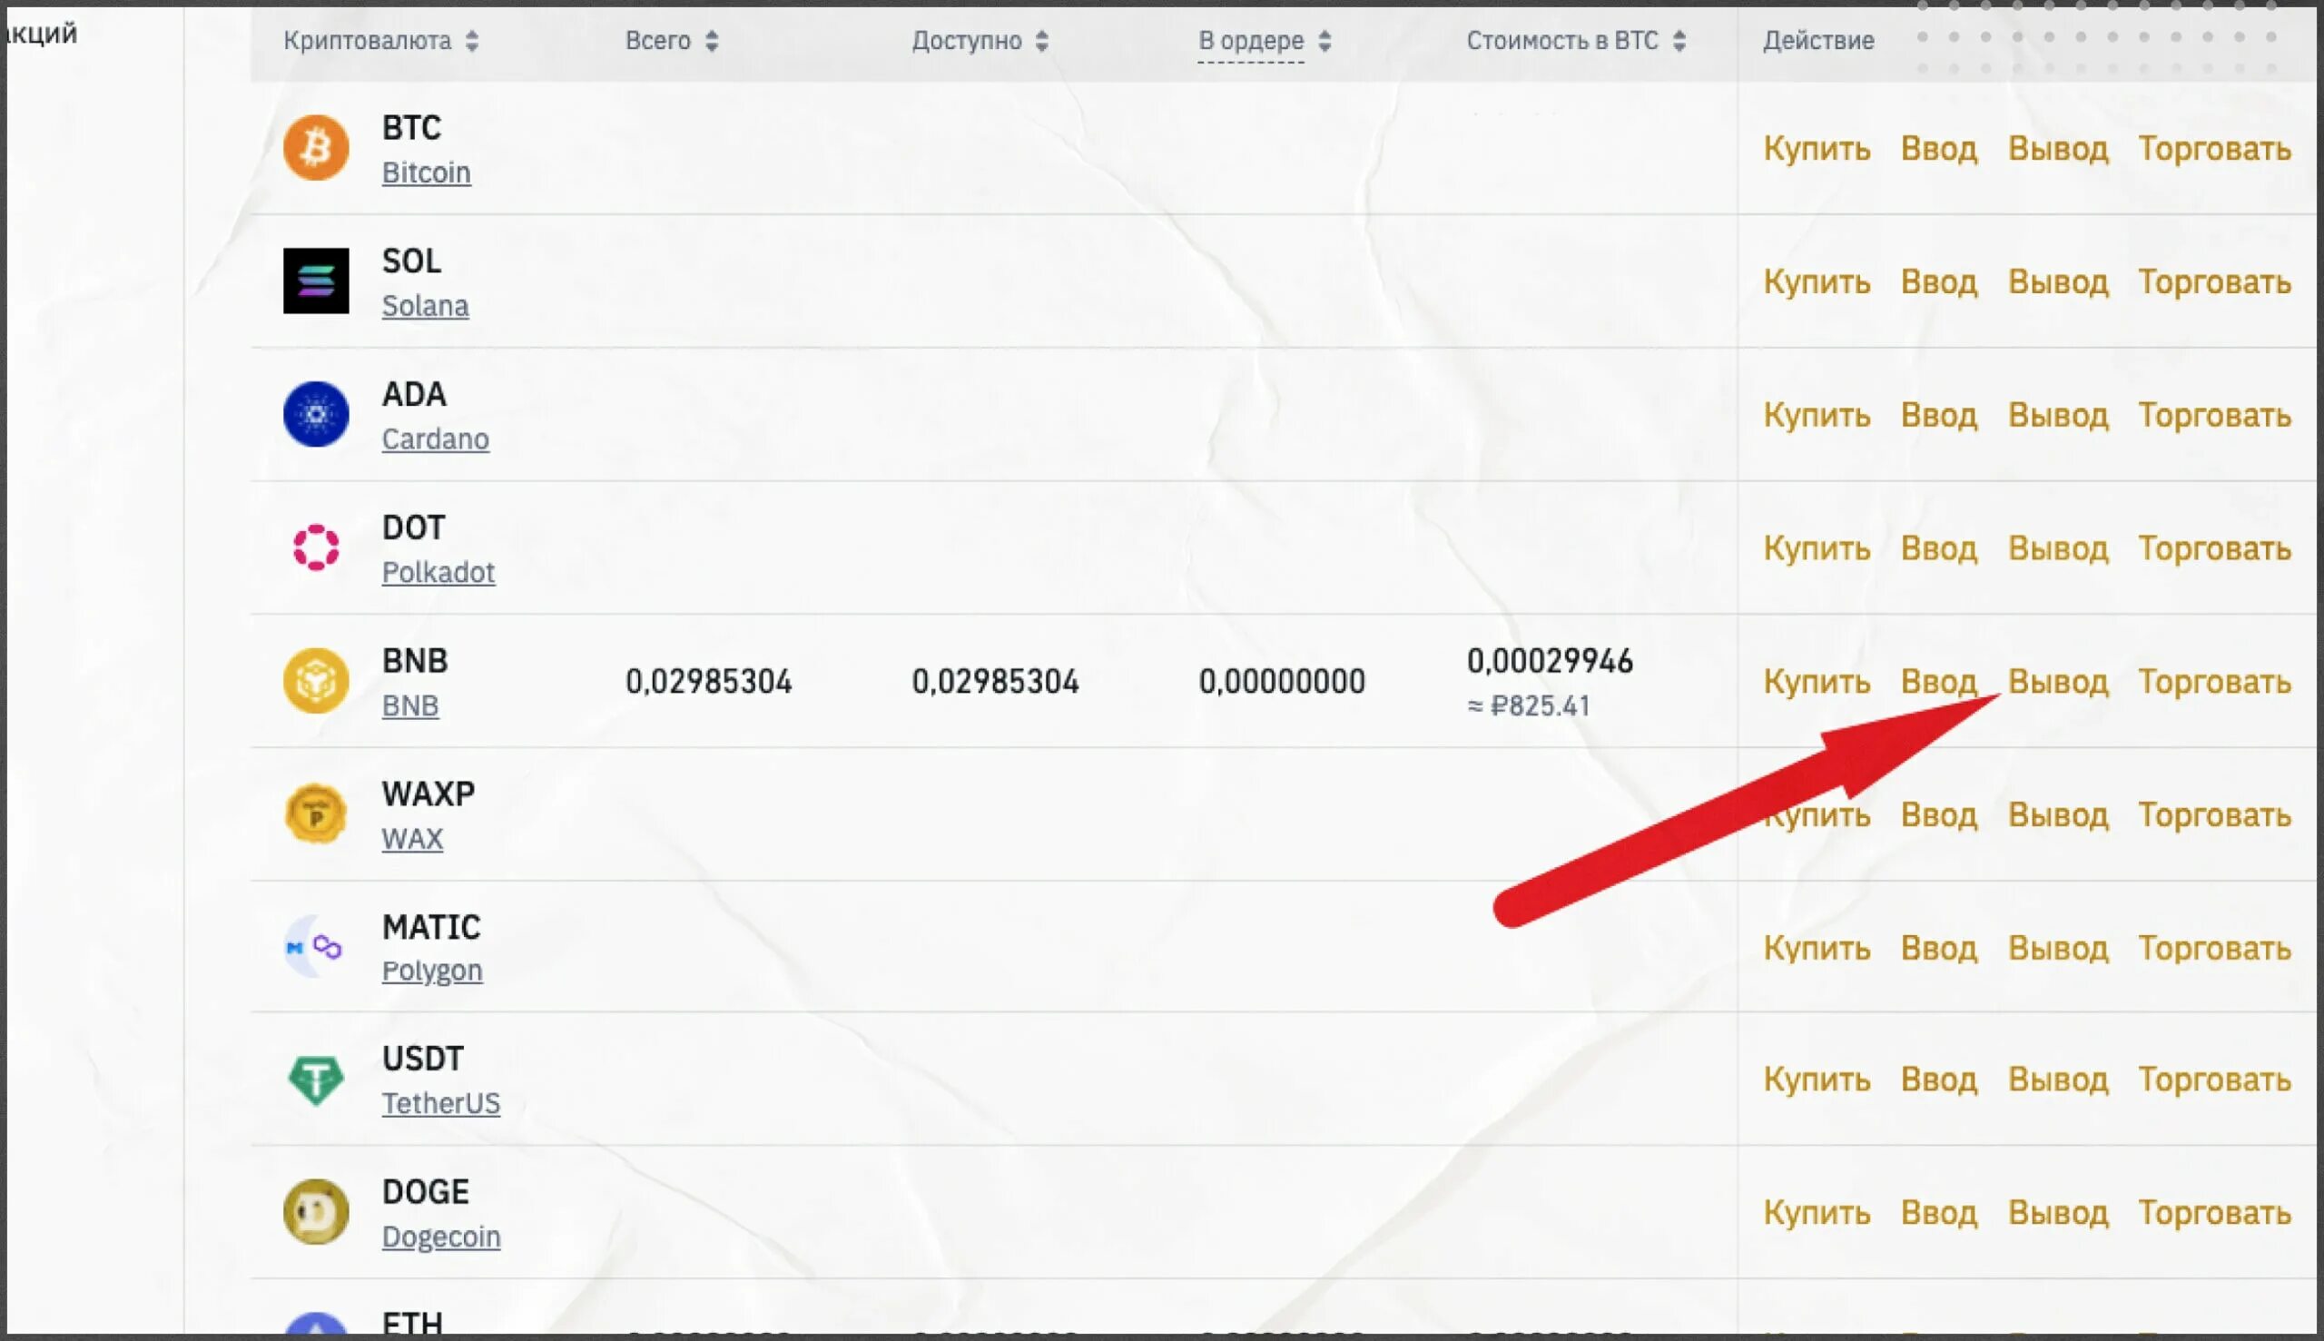Click the Cardano ADA icon
This screenshot has width=2324, height=1341.
(x=316, y=414)
